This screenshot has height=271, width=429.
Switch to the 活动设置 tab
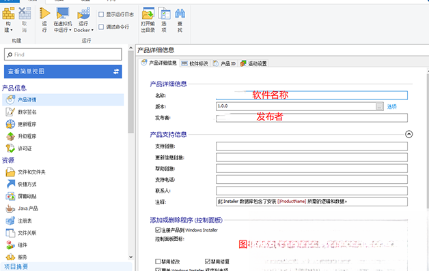(253, 63)
